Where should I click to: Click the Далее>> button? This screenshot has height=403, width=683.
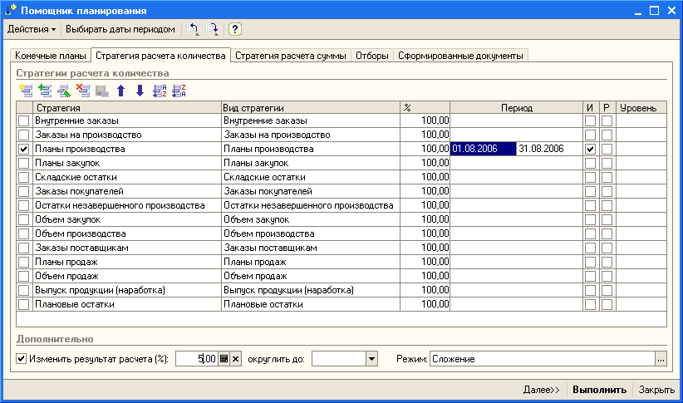click(541, 389)
